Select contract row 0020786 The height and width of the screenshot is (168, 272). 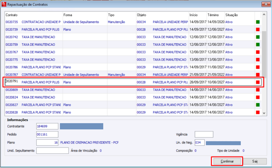pos(133,67)
